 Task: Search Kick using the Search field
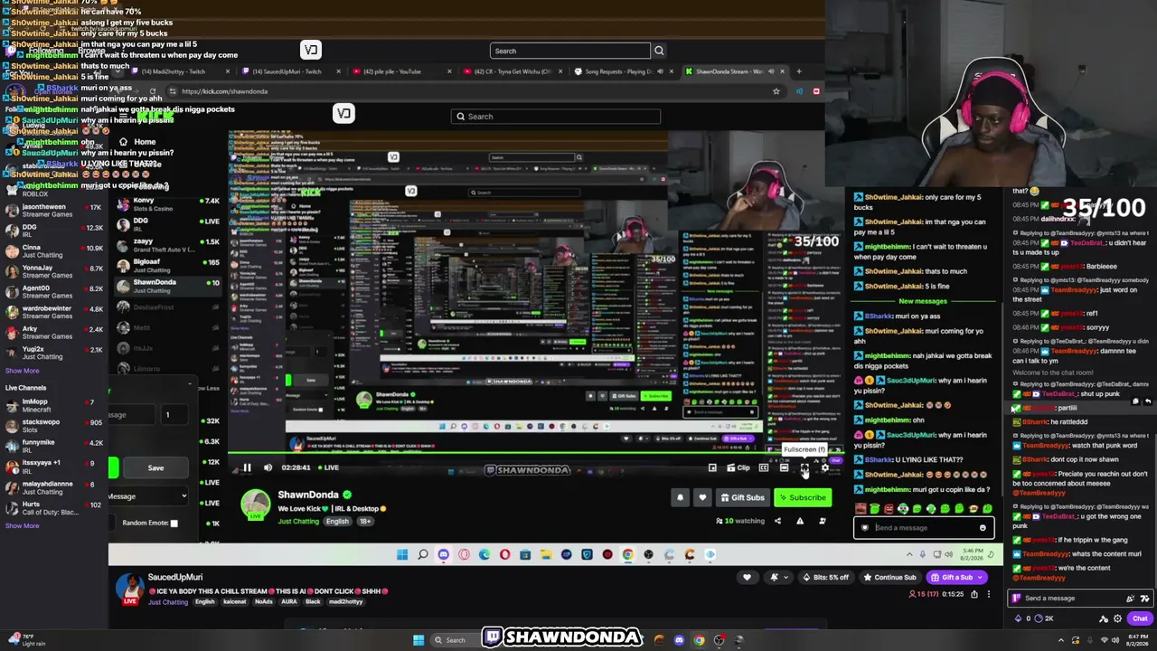coord(556,117)
